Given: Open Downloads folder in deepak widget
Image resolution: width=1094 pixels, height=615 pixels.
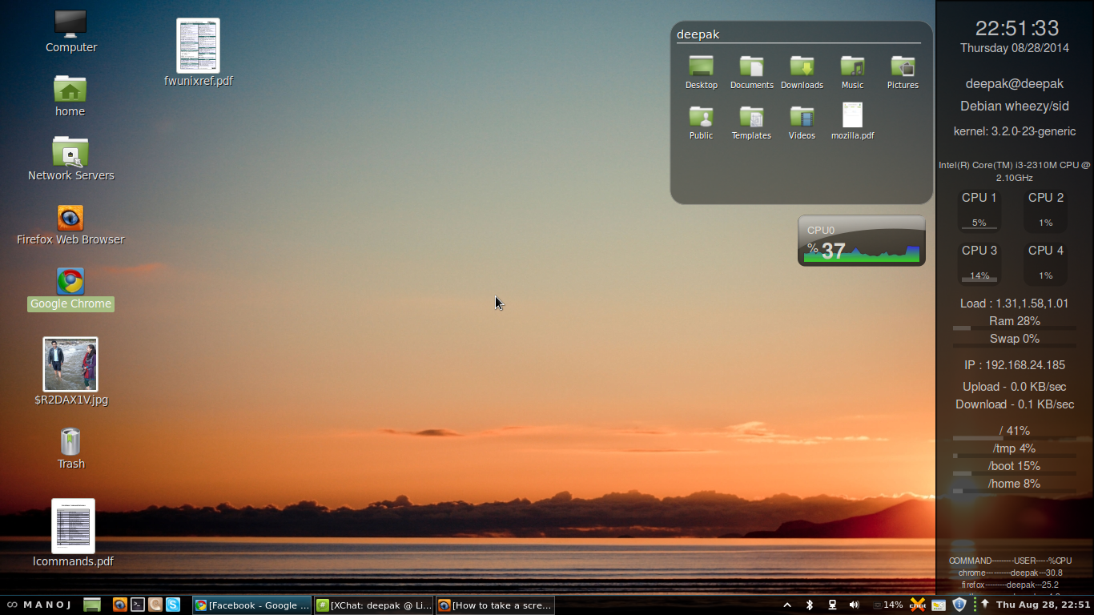Looking at the screenshot, I should [x=802, y=73].
